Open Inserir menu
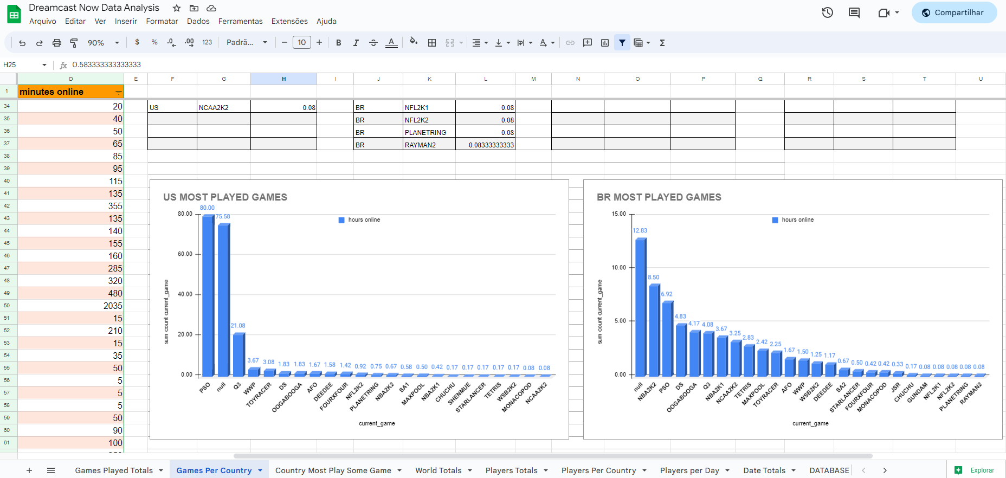Screen dimensions: 1006x478 (x=126, y=21)
